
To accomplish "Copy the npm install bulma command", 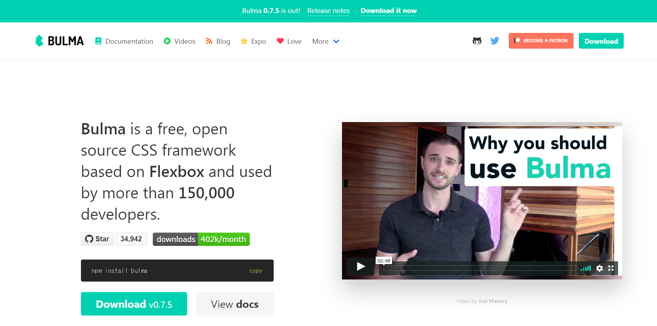I will click(256, 271).
